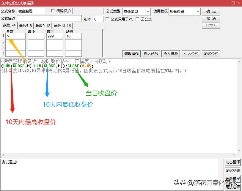Click the 确定 confirm button
This screenshot has height=191, width=242.
[x=211, y=11]
